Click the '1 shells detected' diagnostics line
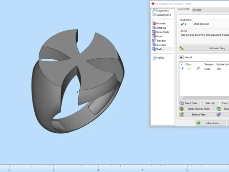 pos(195,24)
